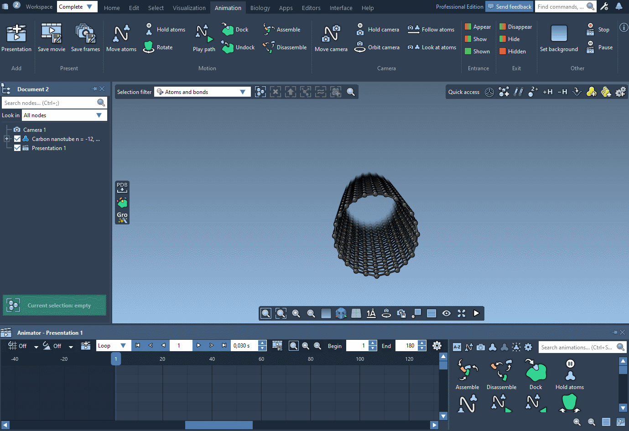Image resolution: width=629 pixels, height=431 pixels.
Task: Click the Send feedback button
Action: pyautogui.click(x=509, y=6)
